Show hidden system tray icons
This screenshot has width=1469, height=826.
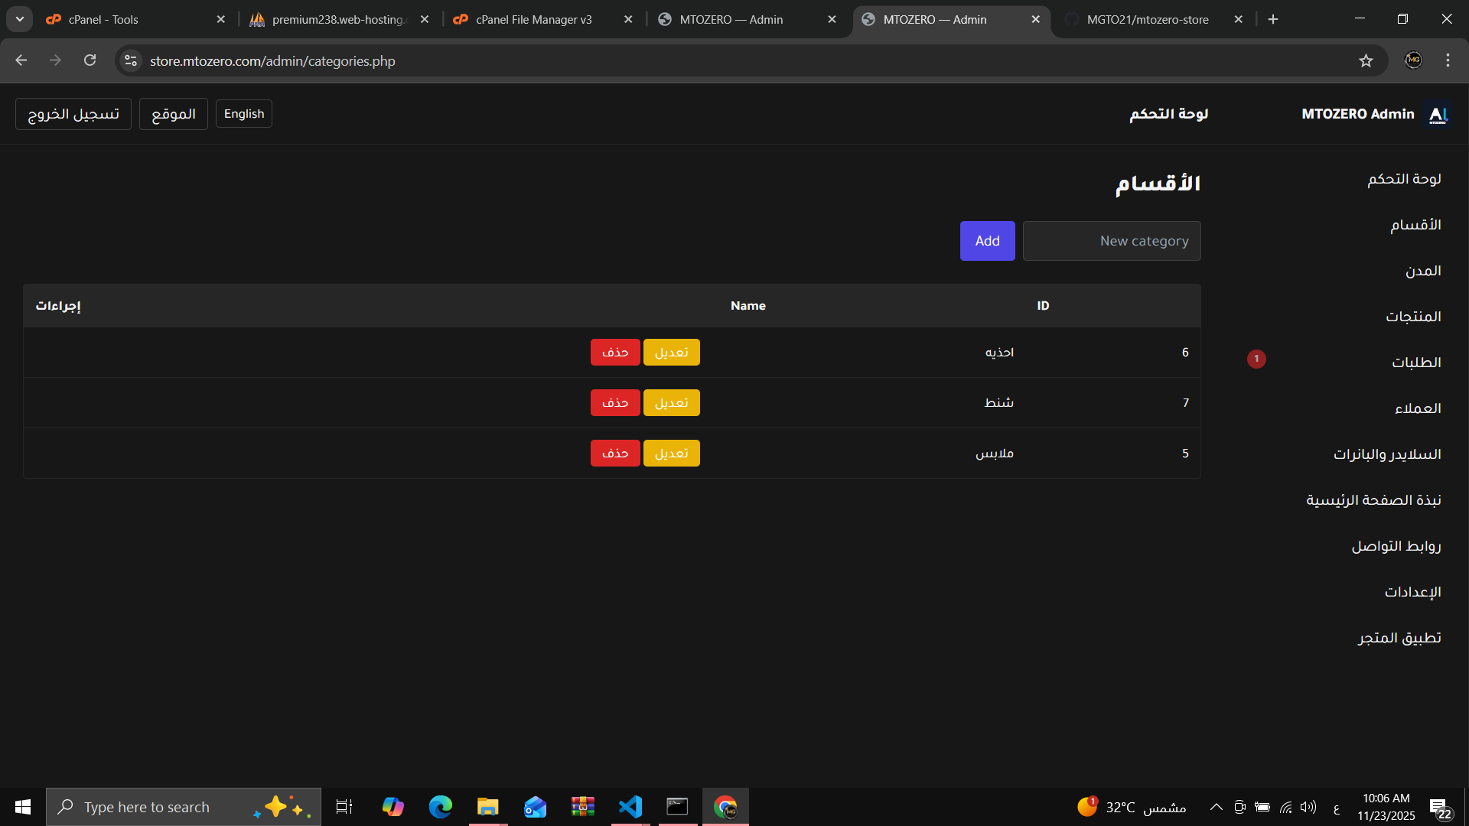pyautogui.click(x=1216, y=807)
